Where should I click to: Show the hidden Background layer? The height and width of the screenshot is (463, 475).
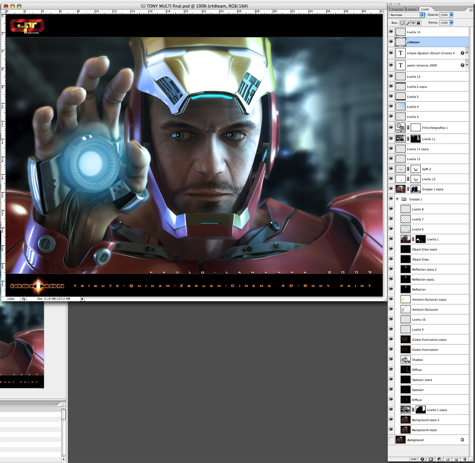click(391, 440)
